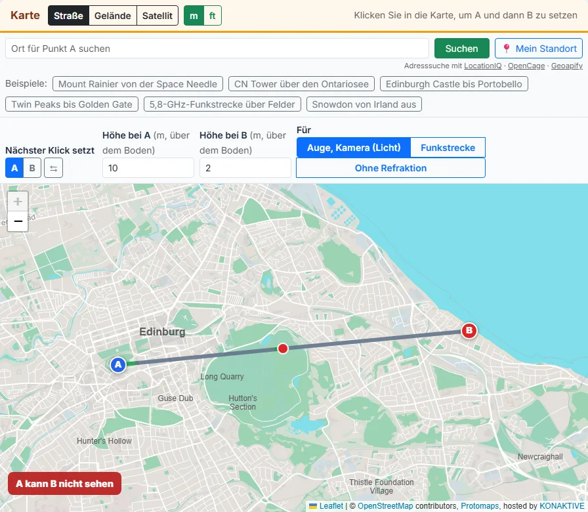Click the Newcraighall map label
The height and width of the screenshot is (512, 588).
(540, 457)
